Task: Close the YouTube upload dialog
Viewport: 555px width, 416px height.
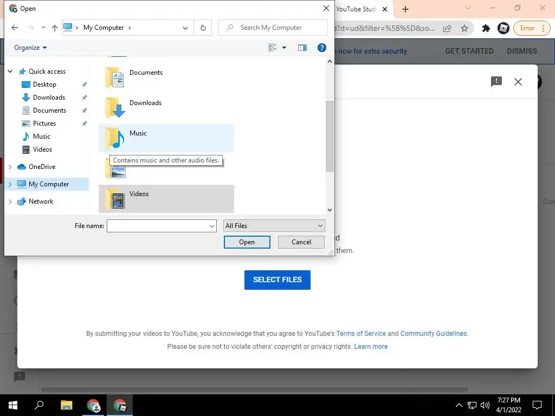Action: 518,82
